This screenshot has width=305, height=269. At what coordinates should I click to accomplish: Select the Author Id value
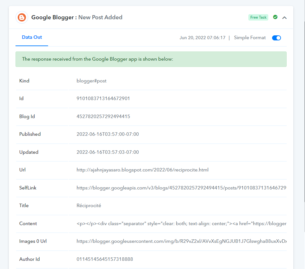point(104,259)
